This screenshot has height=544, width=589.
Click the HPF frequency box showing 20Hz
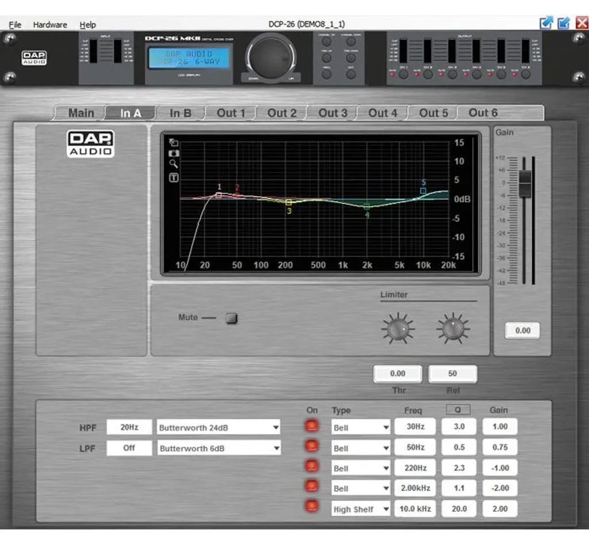click(x=129, y=427)
